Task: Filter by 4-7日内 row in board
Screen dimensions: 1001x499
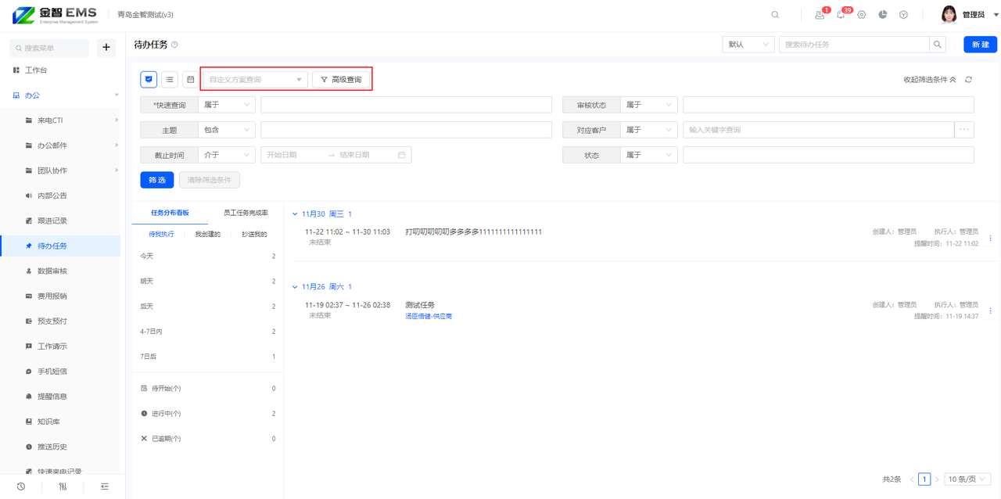Action: click(x=208, y=332)
